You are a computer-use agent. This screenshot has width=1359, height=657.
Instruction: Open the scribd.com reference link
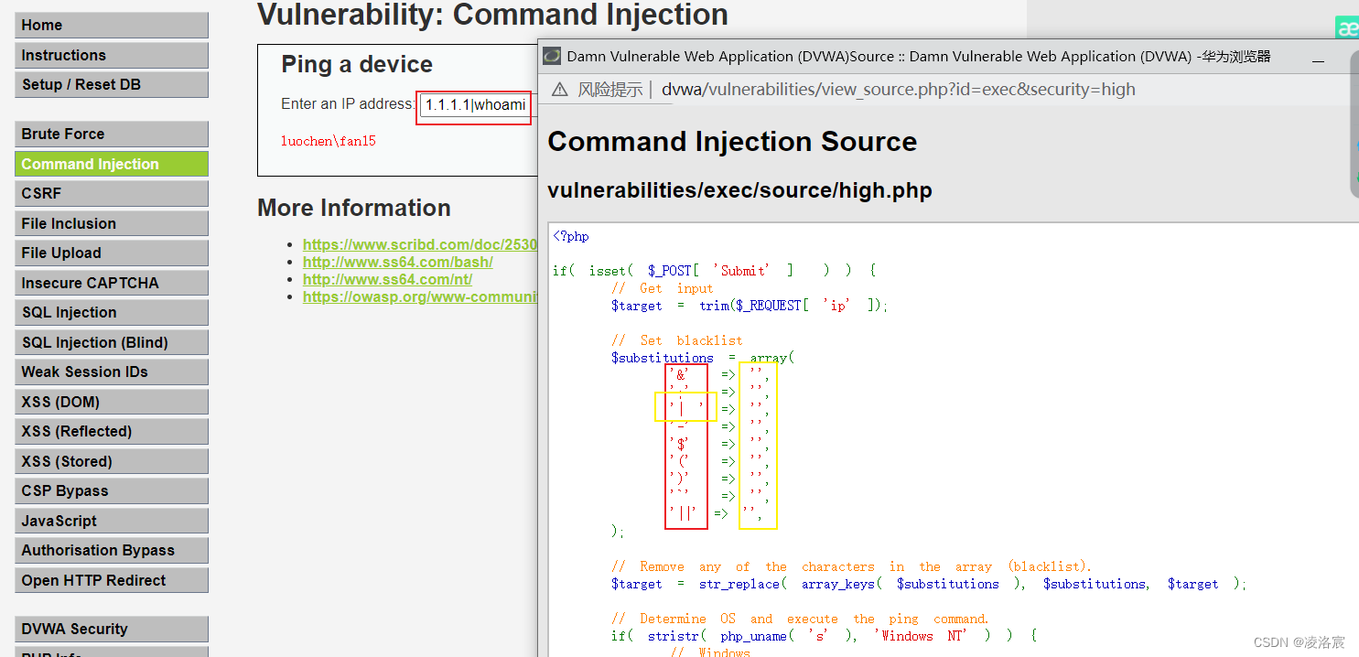pyautogui.click(x=420, y=244)
